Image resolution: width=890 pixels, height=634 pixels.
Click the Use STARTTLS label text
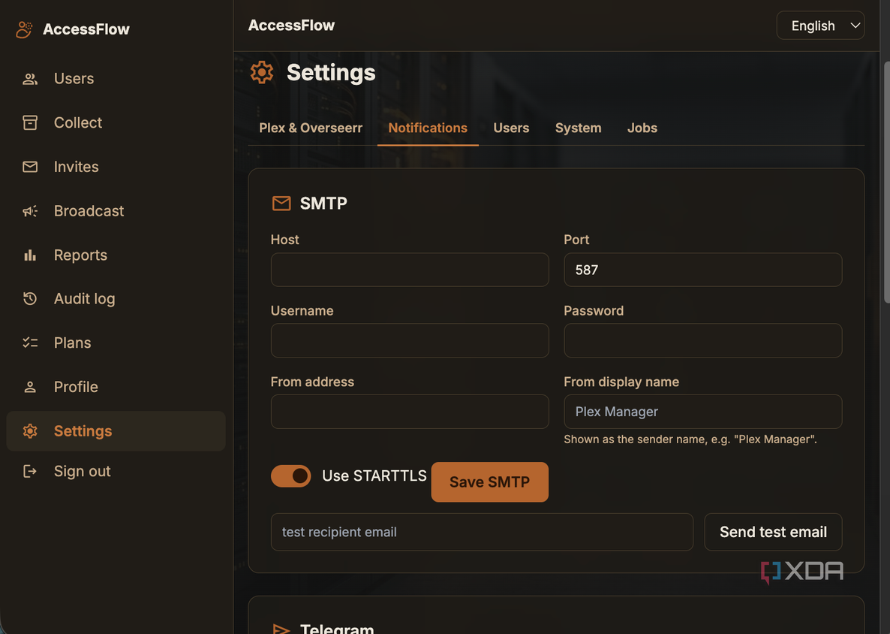click(374, 476)
